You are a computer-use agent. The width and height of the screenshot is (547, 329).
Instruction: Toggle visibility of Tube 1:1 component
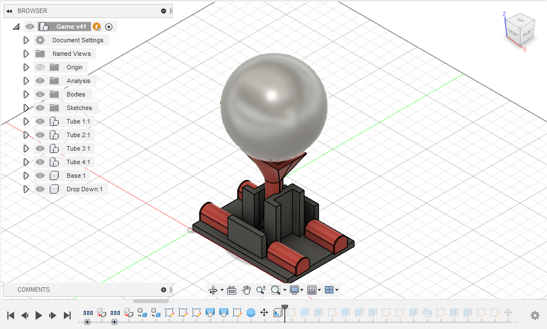click(40, 121)
